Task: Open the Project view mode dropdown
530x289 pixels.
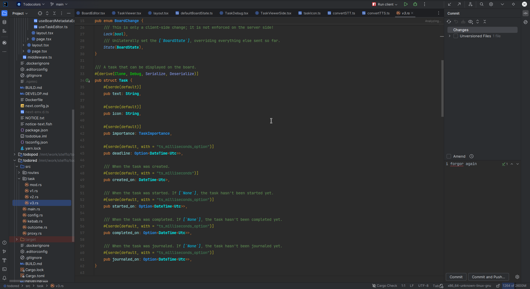Action: tap(20, 13)
